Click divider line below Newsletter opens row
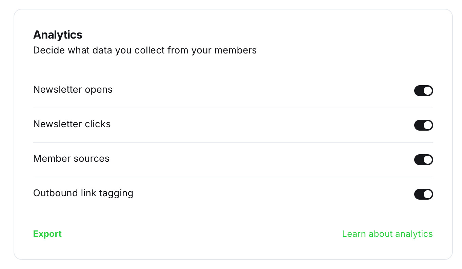The height and width of the screenshot is (269, 462). [233, 108]
